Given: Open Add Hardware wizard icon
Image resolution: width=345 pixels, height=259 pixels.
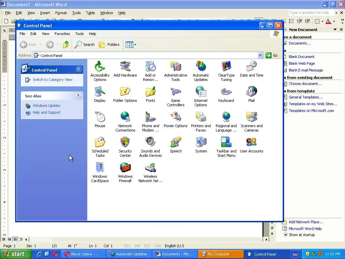Looking at the screenshot, I should coord(125,69).
